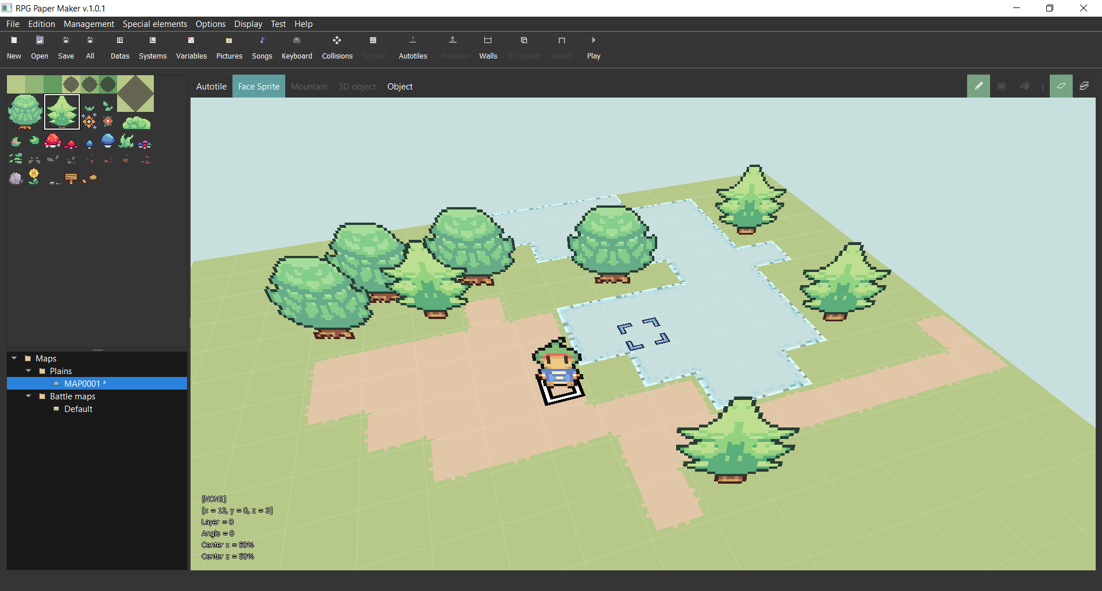Image resolution: width=1102 pixels, height=591 pixels.
Task: Open the Datas manager
Action: point(119,47)
